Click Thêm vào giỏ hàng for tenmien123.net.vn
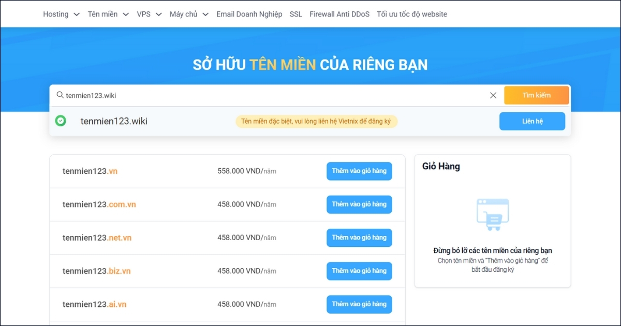621x326 pixels. 359,238
